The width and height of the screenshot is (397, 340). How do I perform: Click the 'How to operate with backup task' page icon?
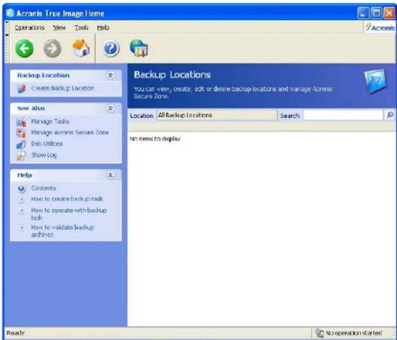tap(21, 210)
